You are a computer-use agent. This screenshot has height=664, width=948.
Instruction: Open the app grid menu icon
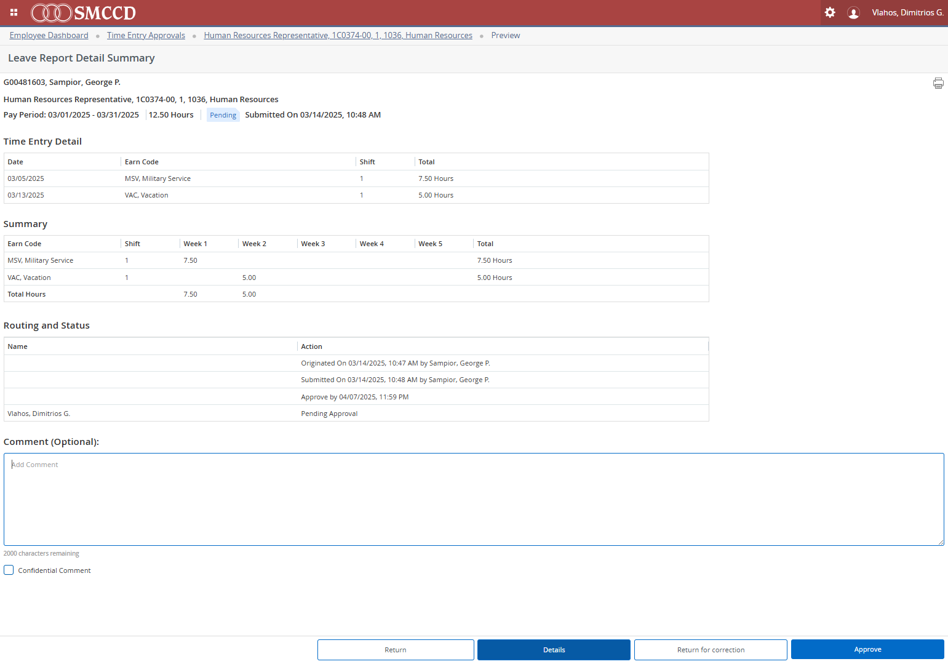pyautogui.click(x=14, y=12)
